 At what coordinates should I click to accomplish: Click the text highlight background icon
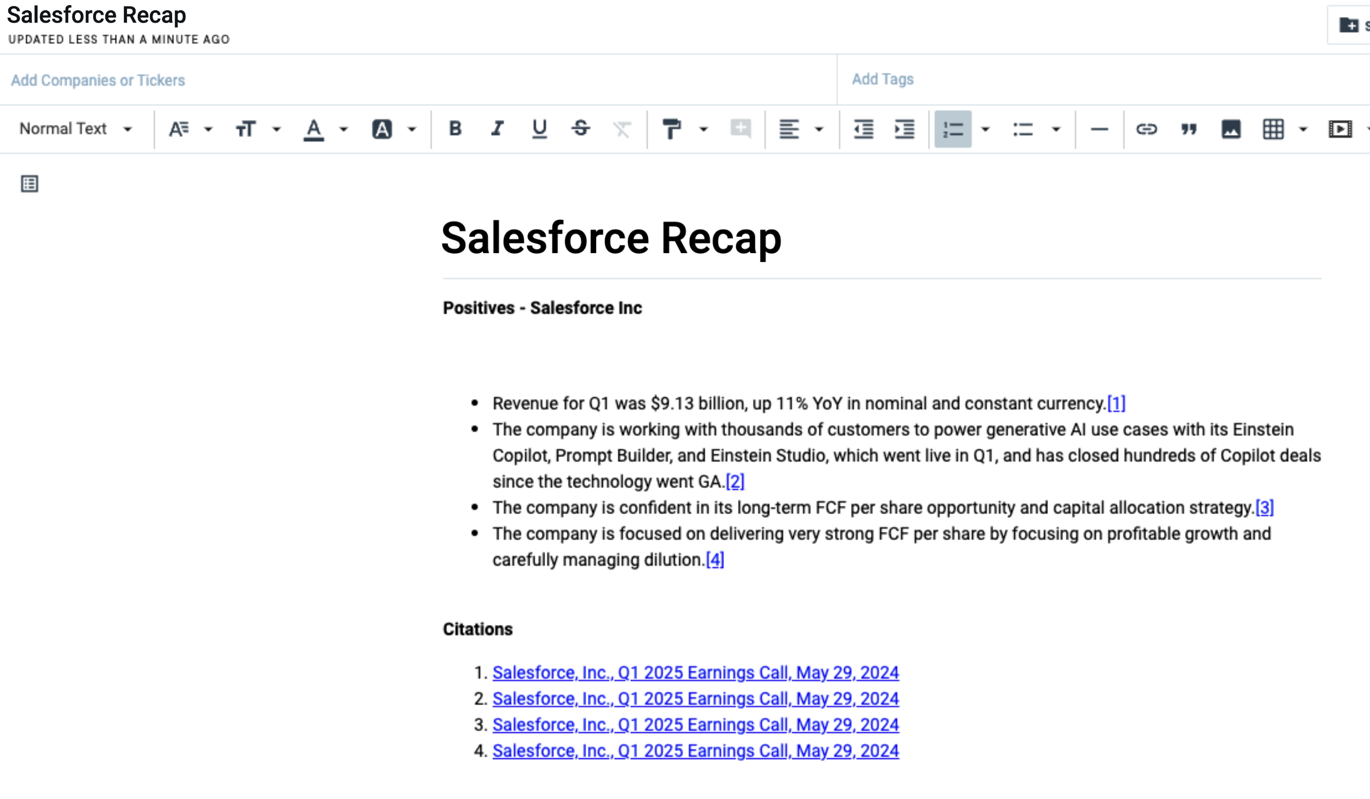[x=382, y=129]
